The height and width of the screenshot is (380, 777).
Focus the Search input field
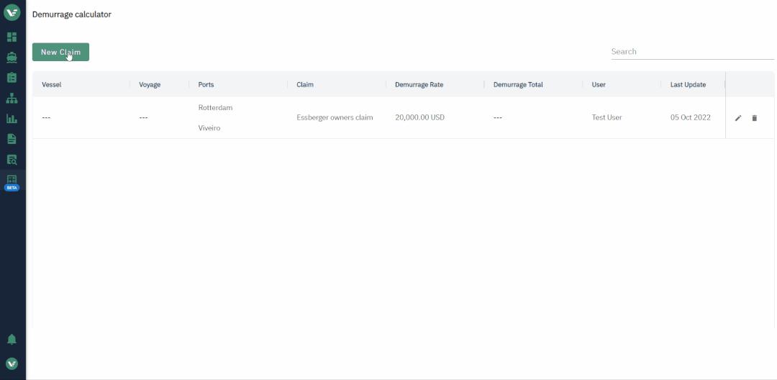(x=692, y=52)
